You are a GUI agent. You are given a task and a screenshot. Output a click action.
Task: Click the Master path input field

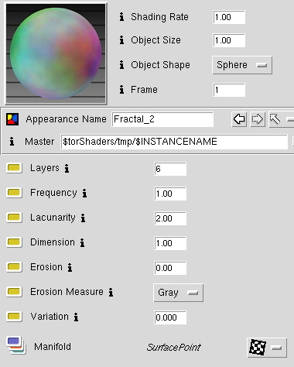click(x=174, y=142)
